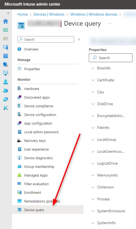Viewport: 136px width, 229px height.
Task: Open Troubleshooting tools icon
Action: pyautogui.click(x=6, y=108)
